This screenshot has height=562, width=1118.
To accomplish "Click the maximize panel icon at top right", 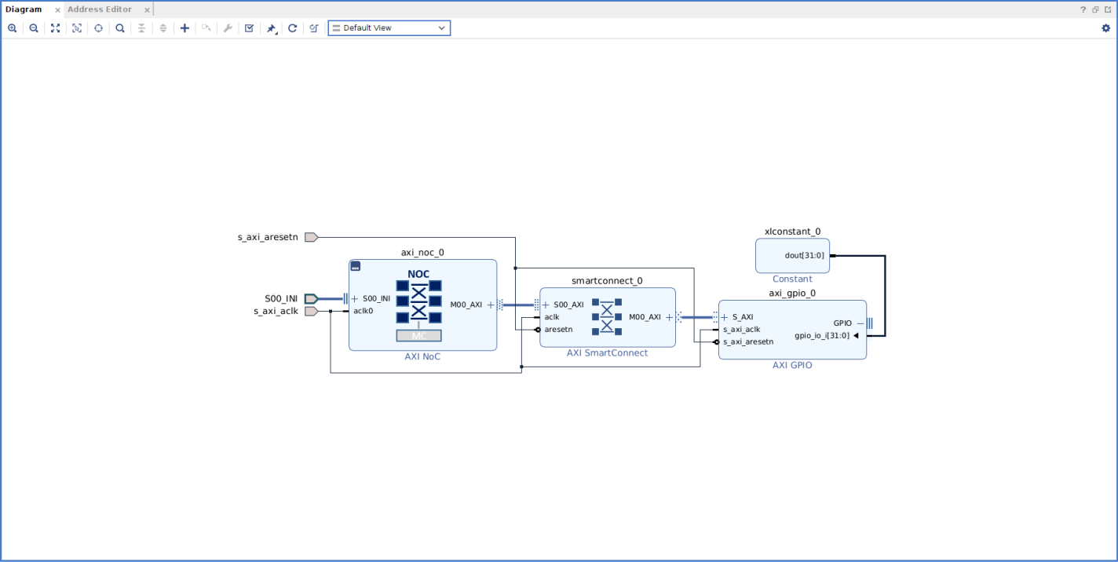I will (1107, 9).
